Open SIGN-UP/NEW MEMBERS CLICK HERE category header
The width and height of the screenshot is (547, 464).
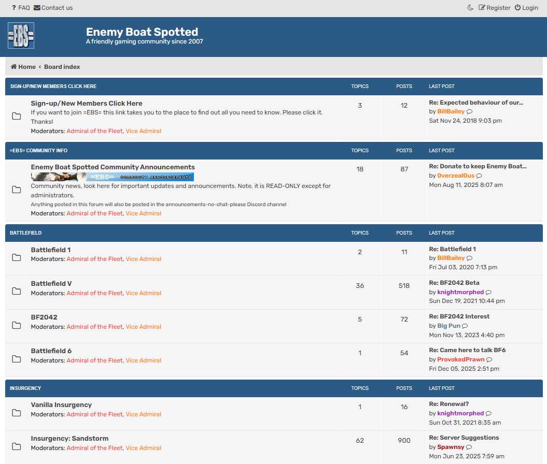click(x=53, y=86)
